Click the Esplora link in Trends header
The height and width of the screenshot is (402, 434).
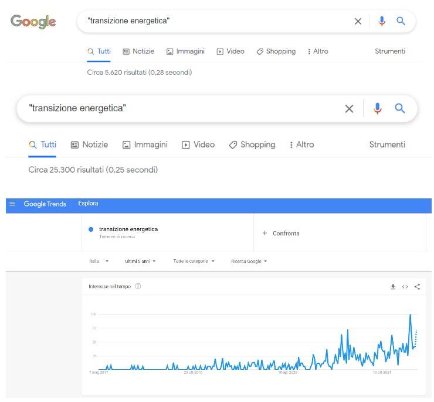pos(88,204)
